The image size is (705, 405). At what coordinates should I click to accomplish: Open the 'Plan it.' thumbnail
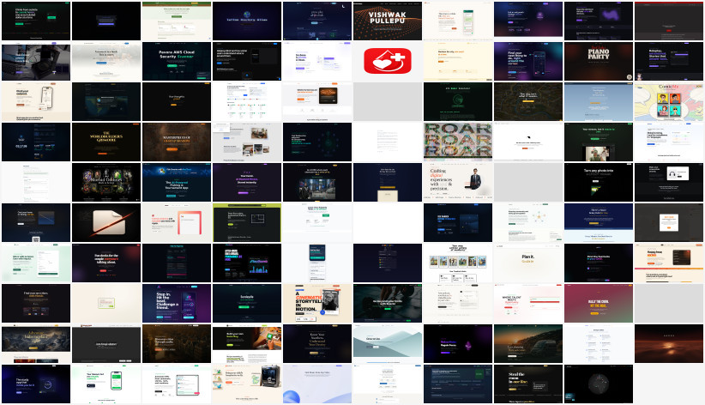tap(528, 263)
